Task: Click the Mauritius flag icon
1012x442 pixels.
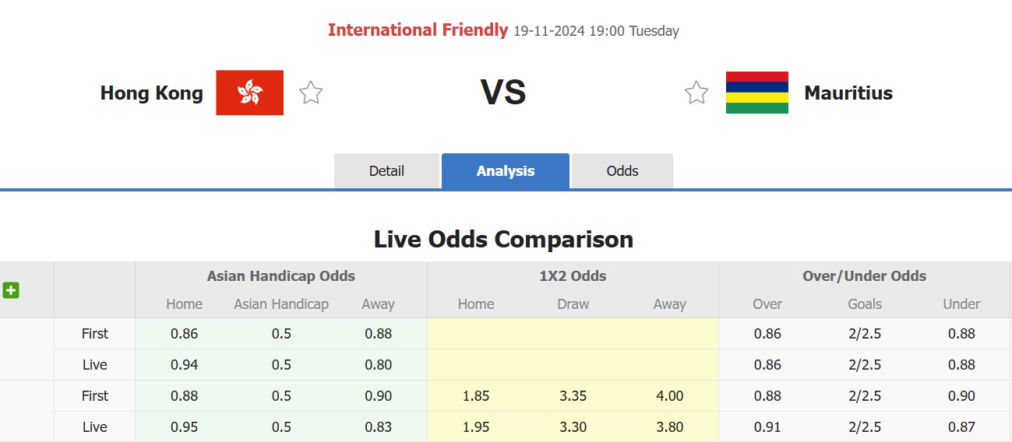Action: click(756, 93)
